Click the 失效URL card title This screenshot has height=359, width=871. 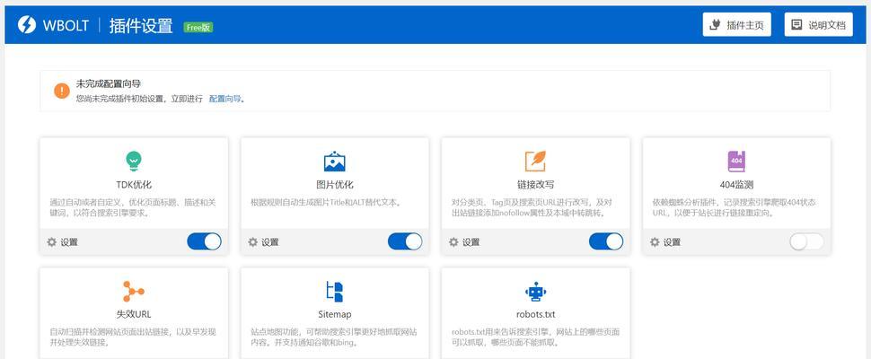[133, 314]
